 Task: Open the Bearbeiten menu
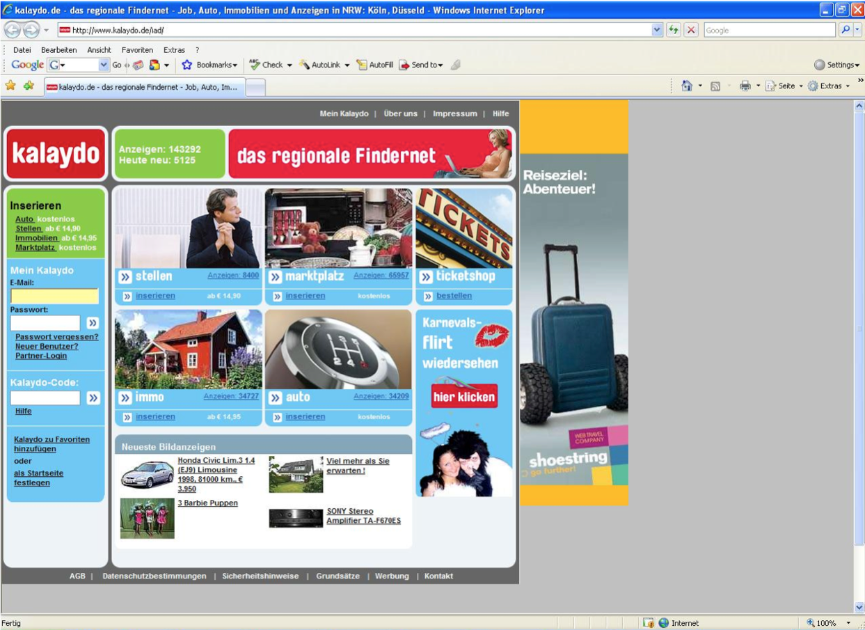(x=58, y=50)
